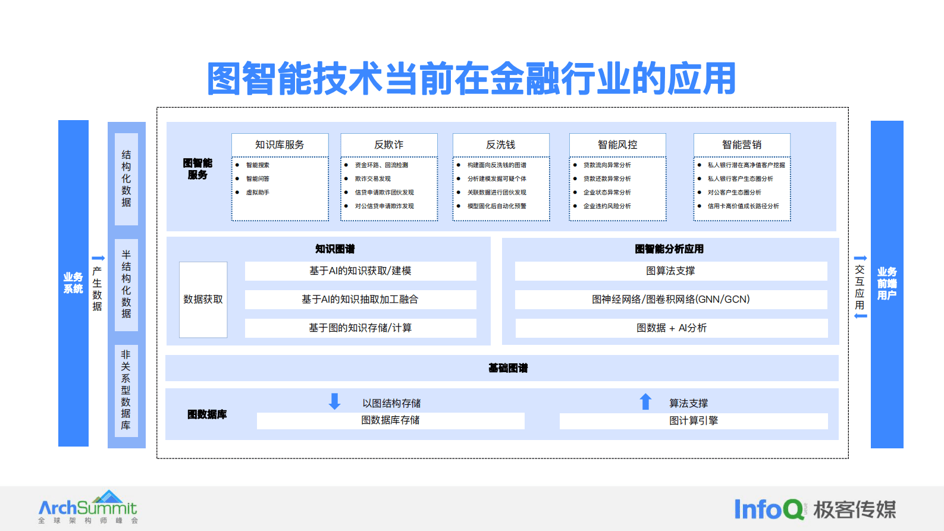Click the 基于AI的知识获取/建模 bar
The height and width of the screenshot is (531, 944).
click(360, 271)
